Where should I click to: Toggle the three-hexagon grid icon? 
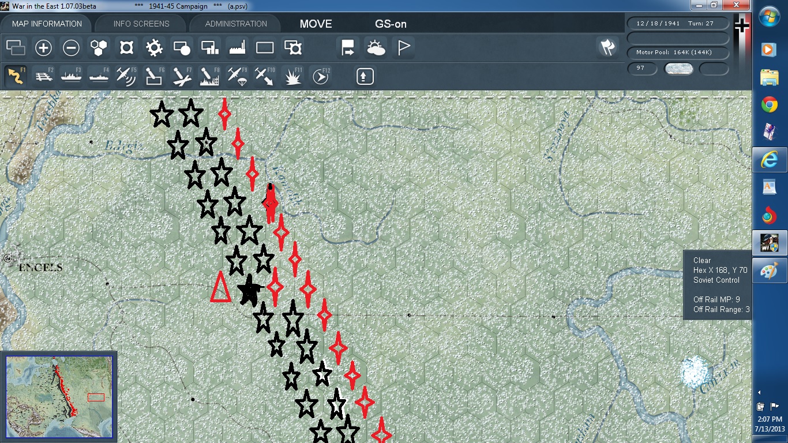[99, 48]
